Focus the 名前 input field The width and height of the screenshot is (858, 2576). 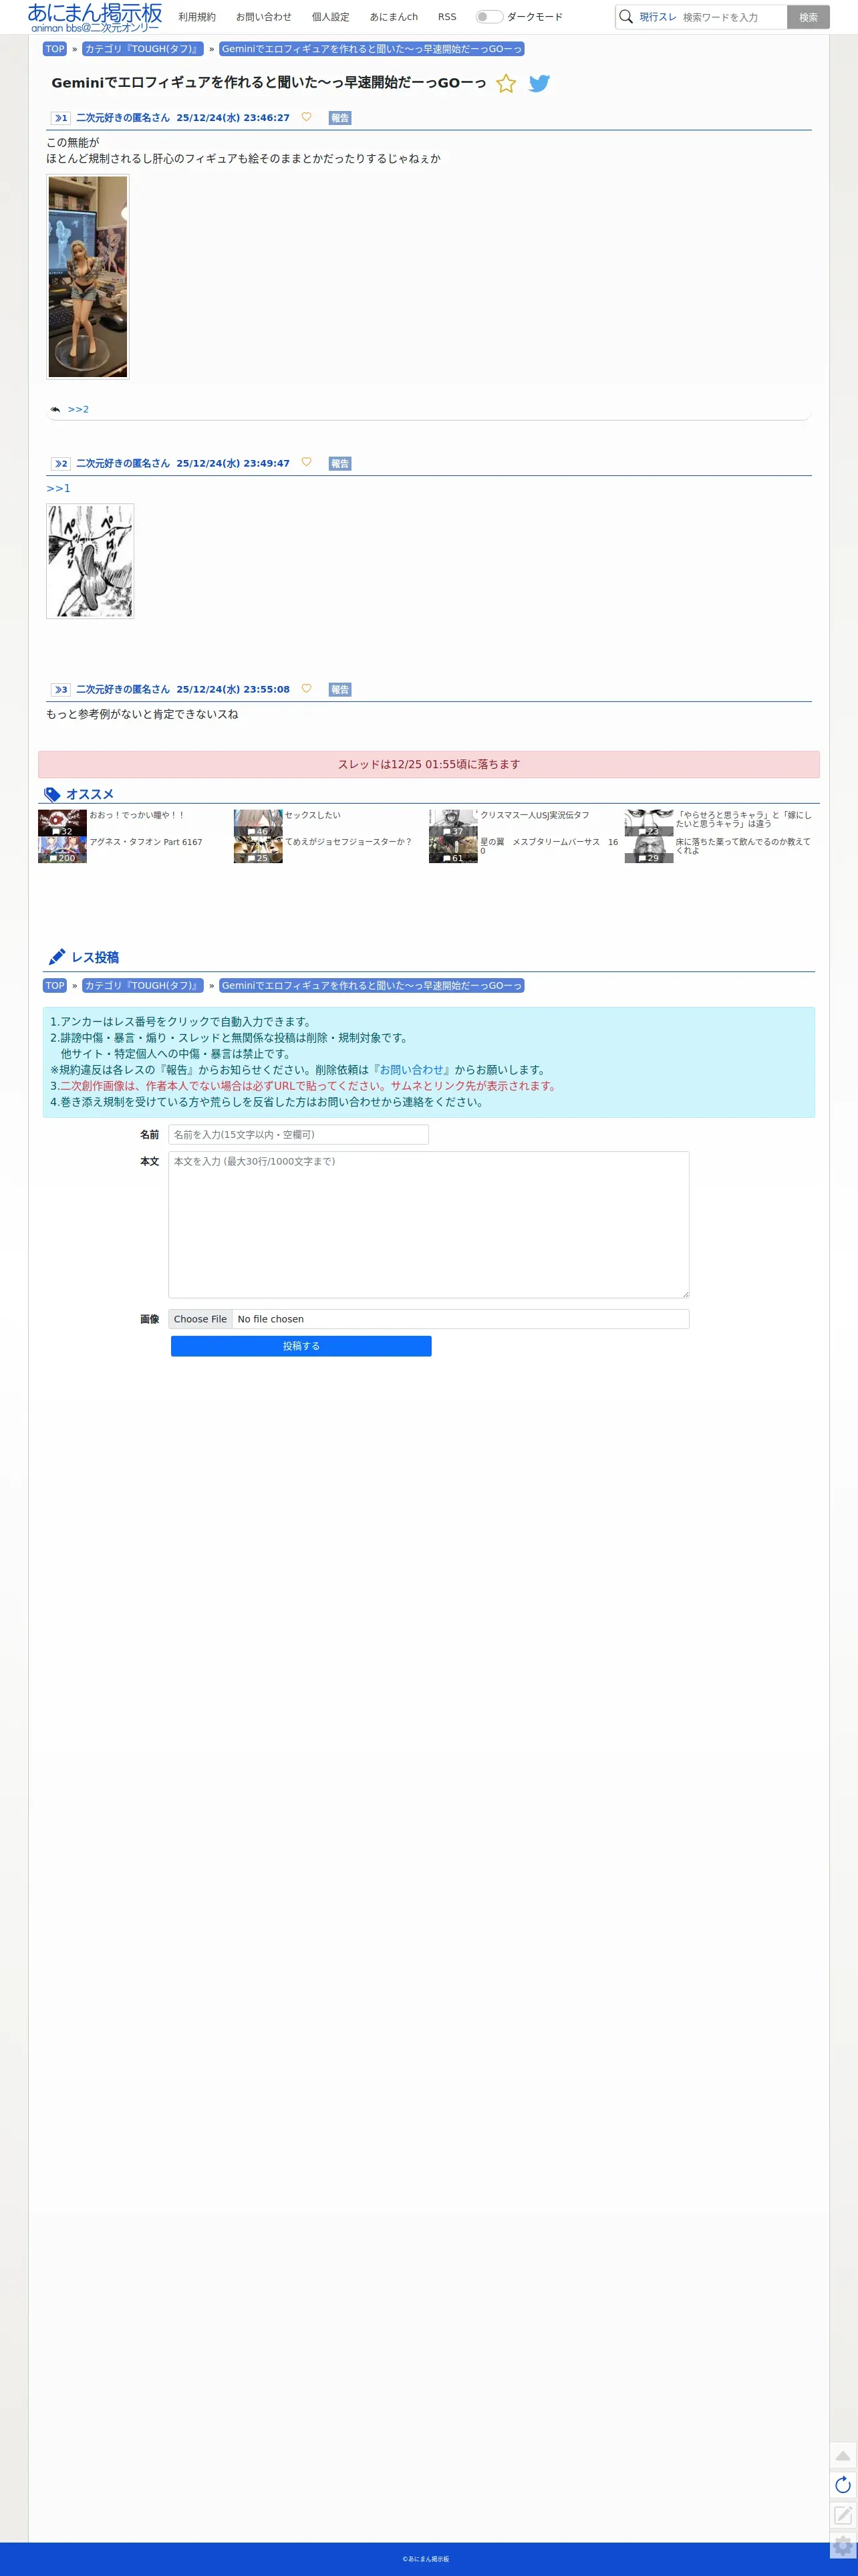(298, 1135)
